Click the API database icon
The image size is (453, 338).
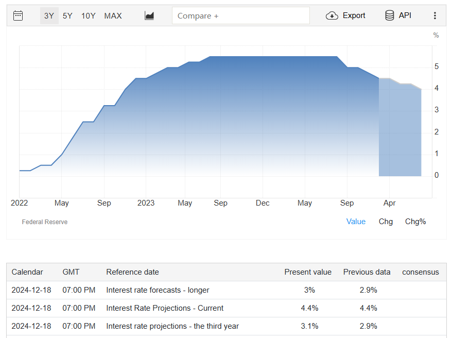(390, 15)
